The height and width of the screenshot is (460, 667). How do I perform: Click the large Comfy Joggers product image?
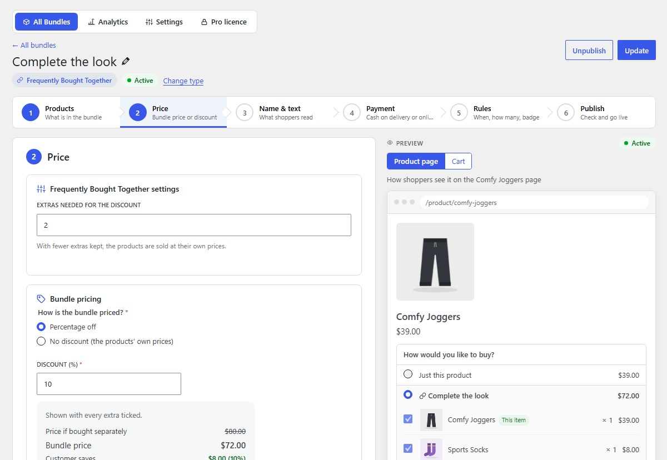click(435, 262)
